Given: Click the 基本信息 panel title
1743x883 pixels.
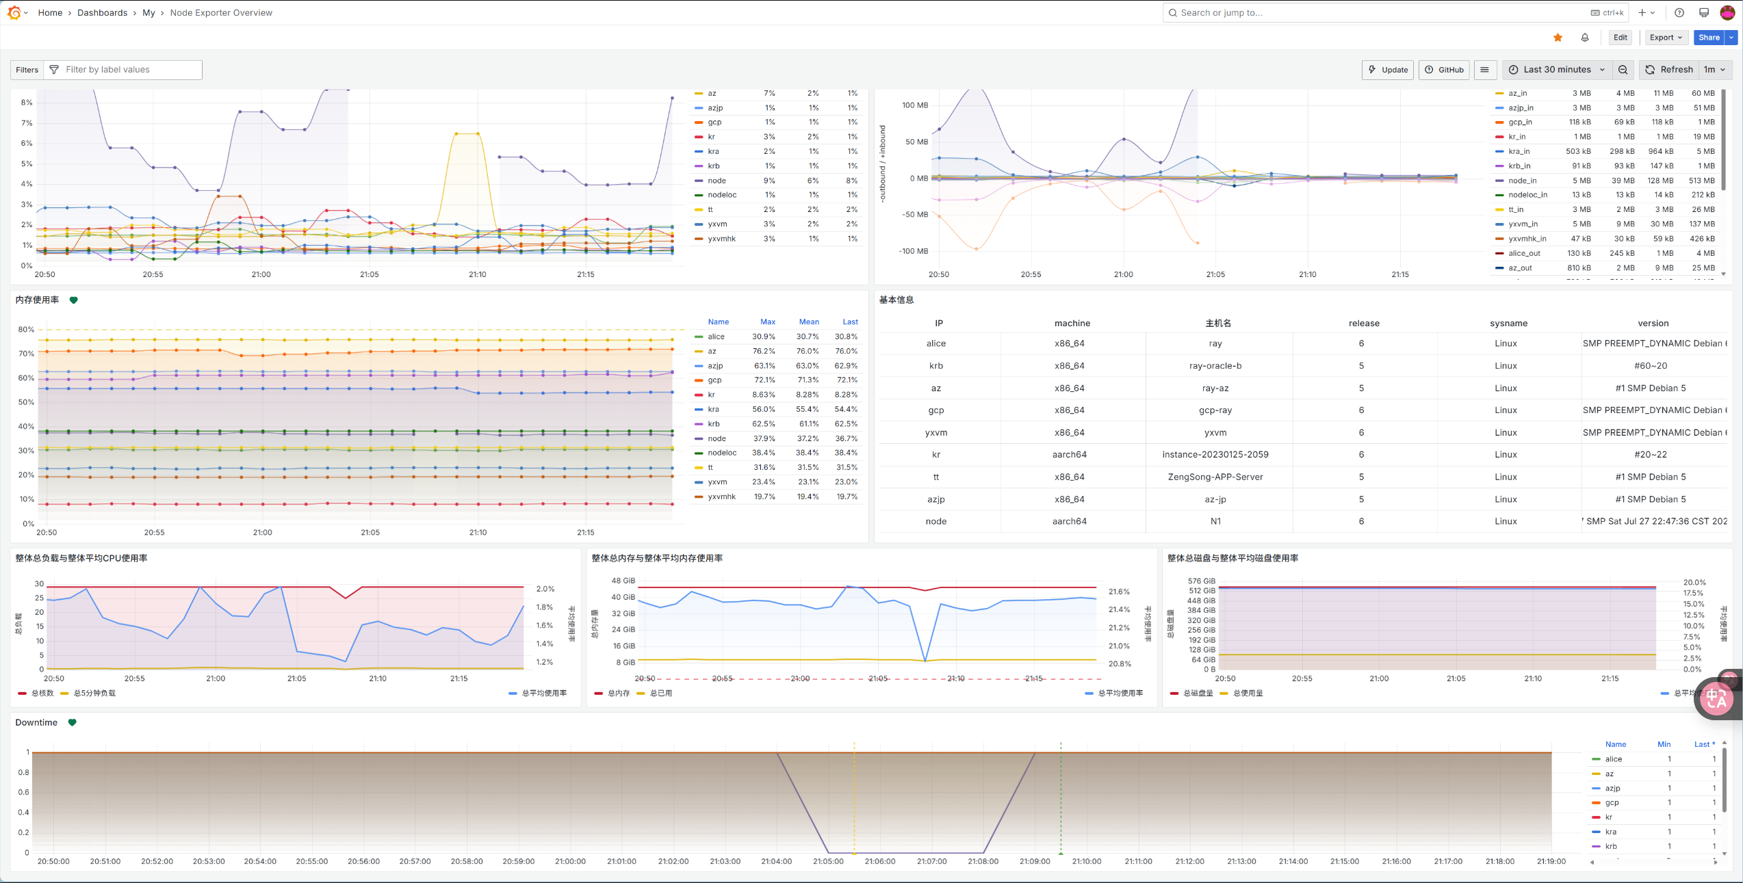Looking at the screenshot, I should 896,300.
